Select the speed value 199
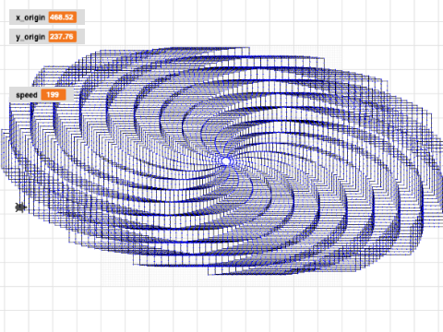The height and width of the screenshot is (332, 443). pyautogui.click(x=54, y=95)
